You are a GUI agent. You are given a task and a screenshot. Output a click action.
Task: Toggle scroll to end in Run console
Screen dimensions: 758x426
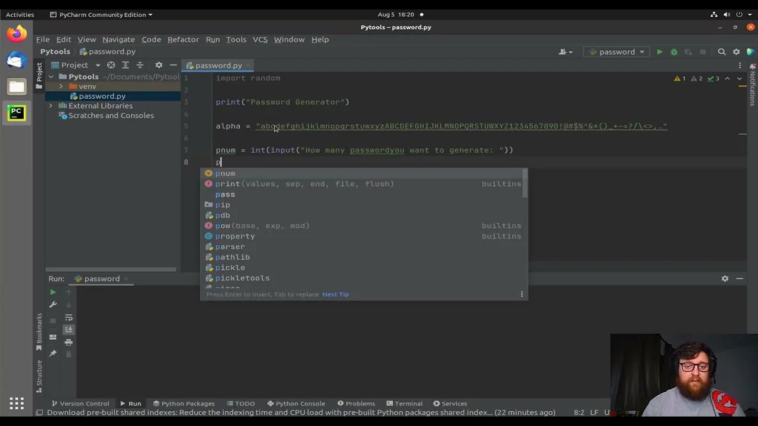click(69, 330)
